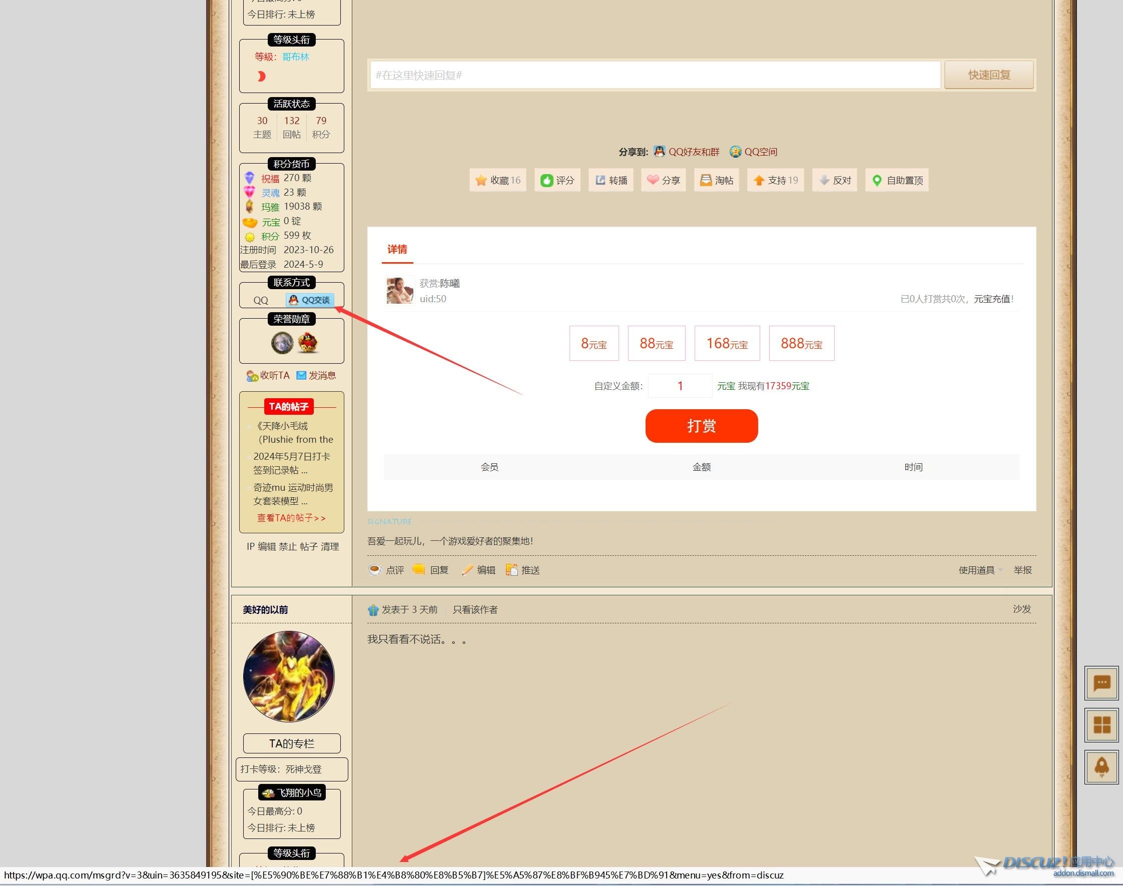Image resolution: width=1123 pixels, height=886 pixels.
Task: Click the 收藏 star favorite button
Action: click(x=497, y=180)
